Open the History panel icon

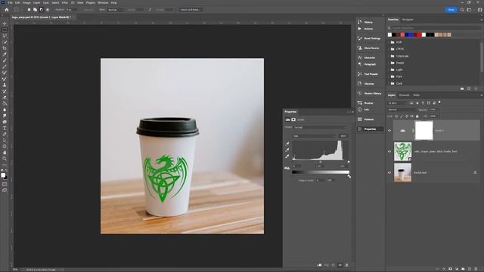(x=360, y=22)
